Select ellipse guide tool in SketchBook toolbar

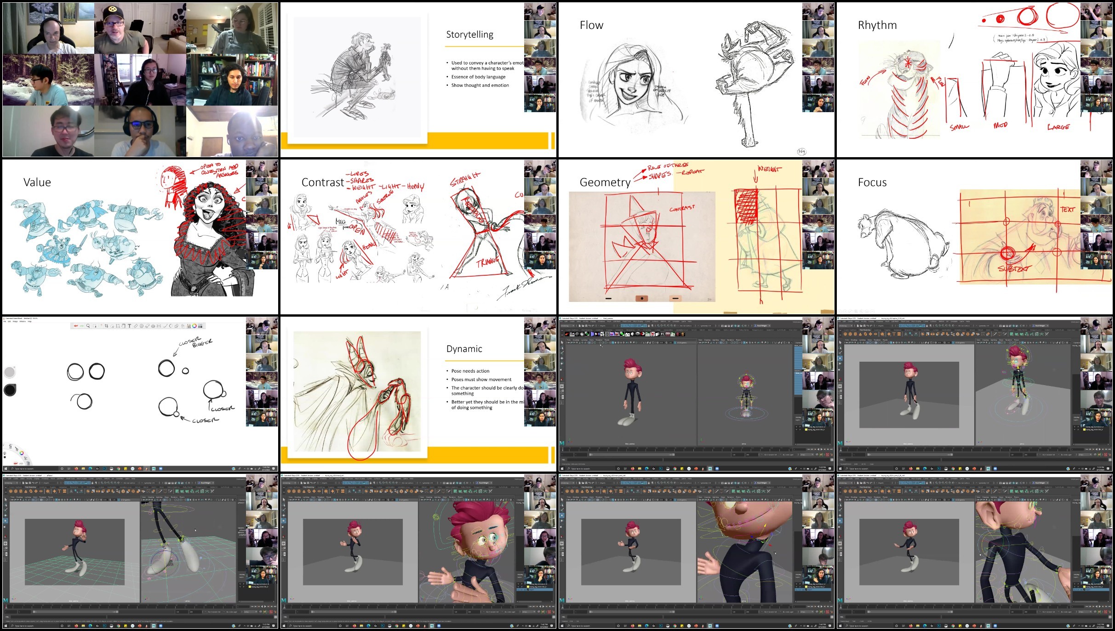click(142, 326)
